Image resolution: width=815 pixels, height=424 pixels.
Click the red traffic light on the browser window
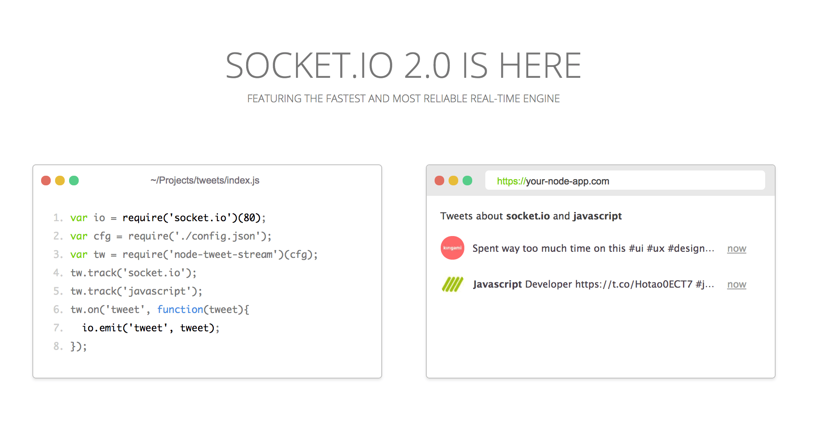click(x=439, y=180)
